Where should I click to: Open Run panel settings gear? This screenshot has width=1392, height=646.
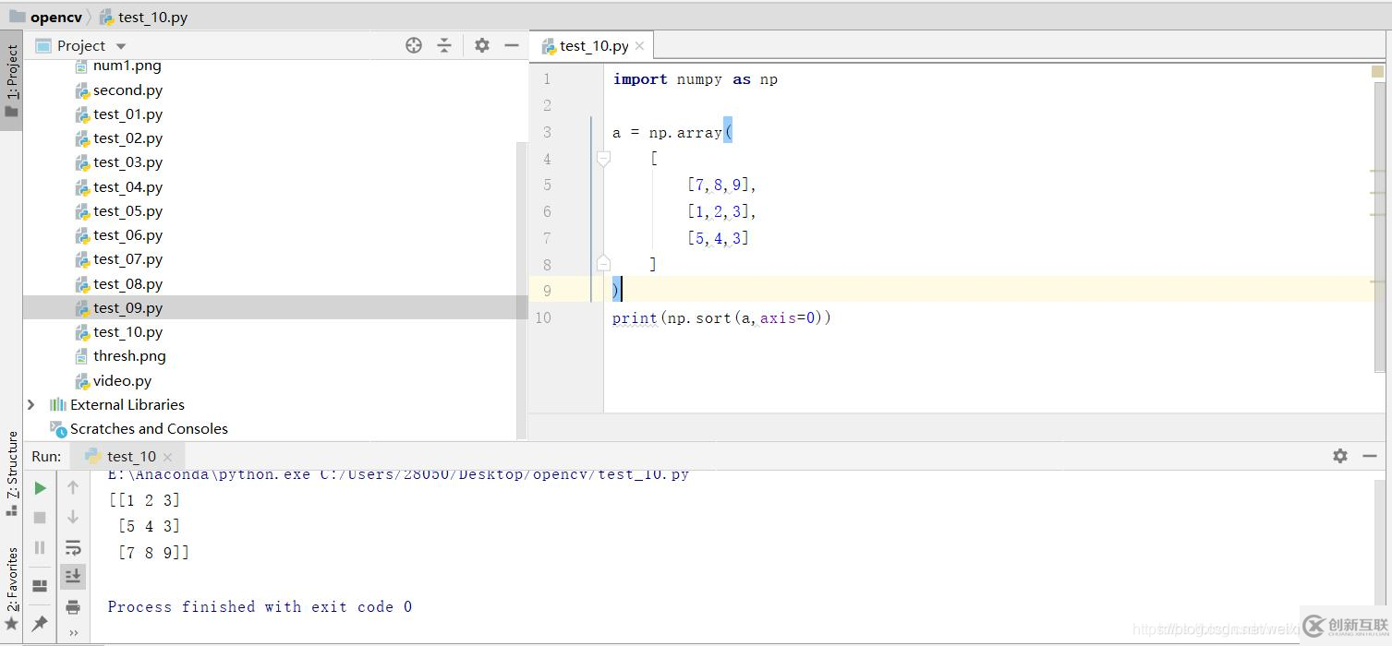[1340, 456]
